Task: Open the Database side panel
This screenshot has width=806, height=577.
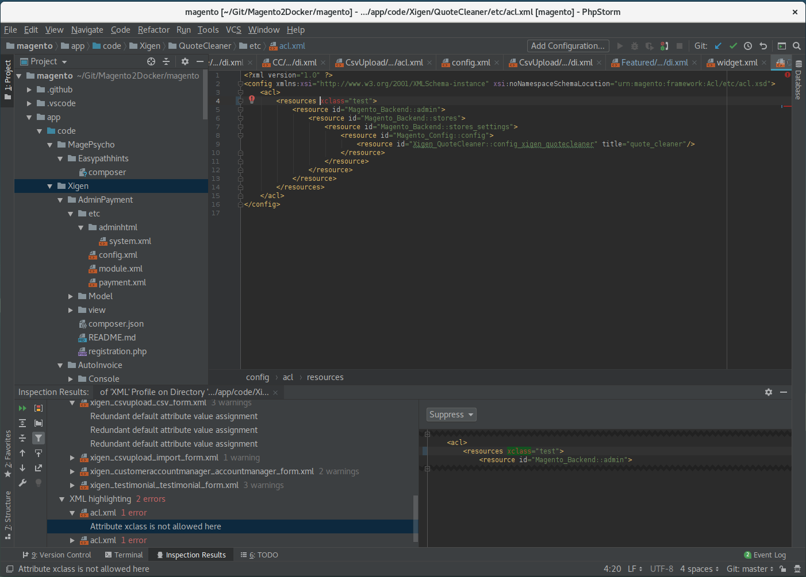Action: 798,80
